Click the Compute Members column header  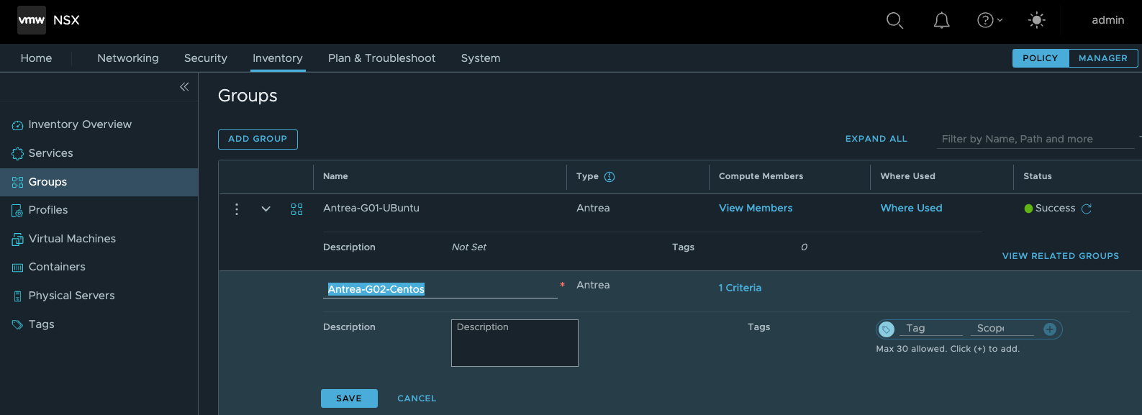pos(761,176)
